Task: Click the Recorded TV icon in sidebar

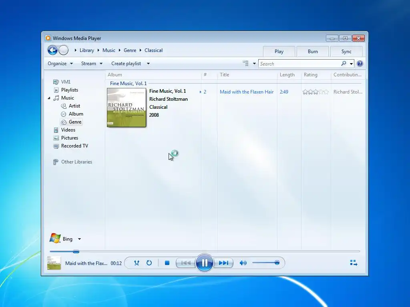Action: point(56,146)
